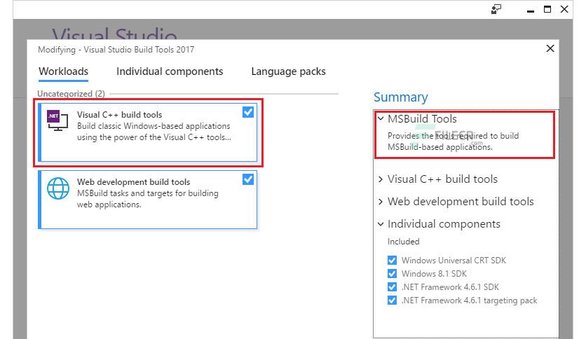Toggle .NET Framework 4.6.1 targeting pack
This screenshot has height=339, width=586.
click(x=393, y=300)
